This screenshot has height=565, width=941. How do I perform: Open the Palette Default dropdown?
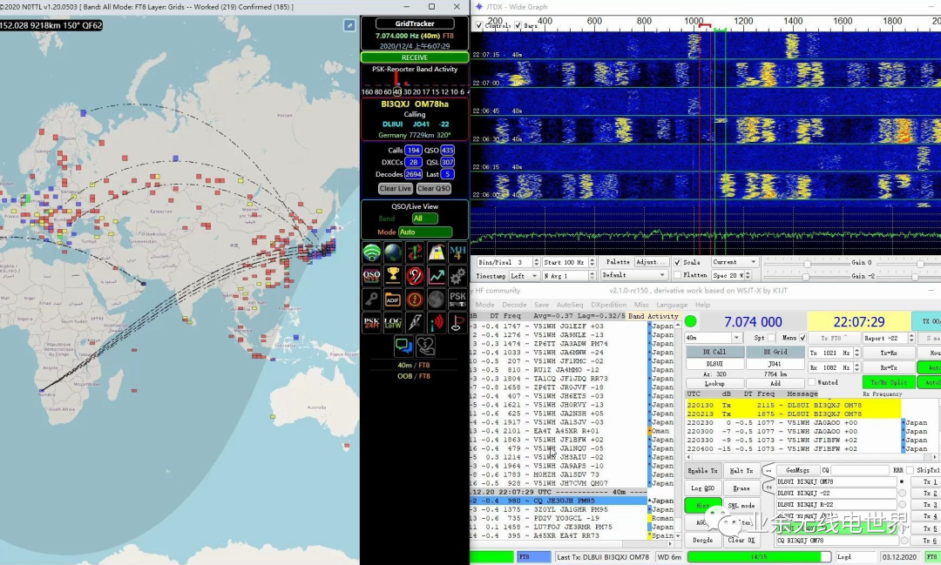click(633, 275)
